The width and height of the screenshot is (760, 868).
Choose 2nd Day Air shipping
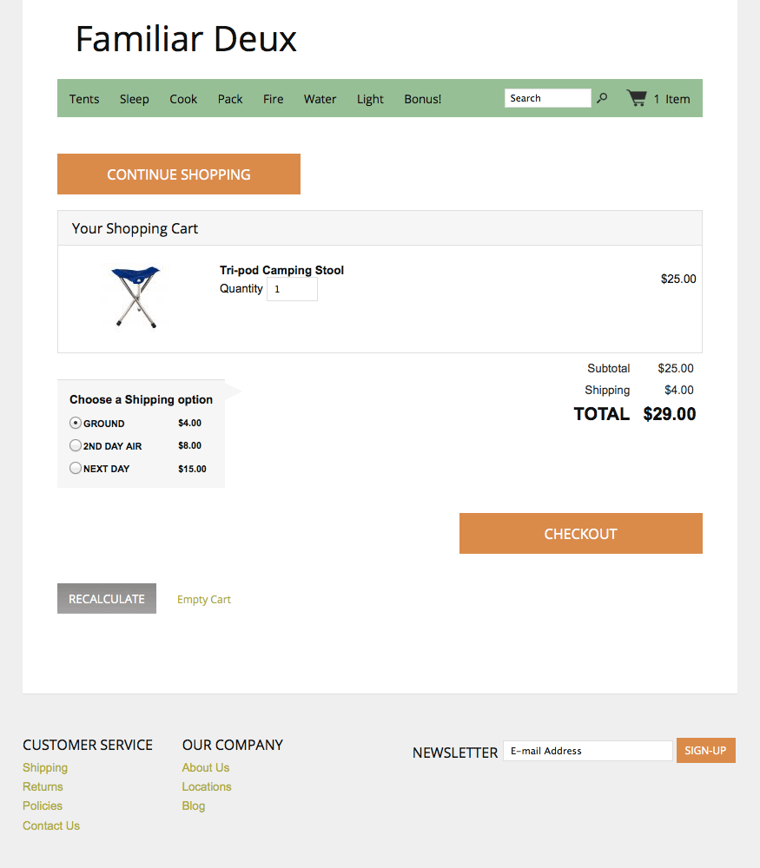(76, 445)
